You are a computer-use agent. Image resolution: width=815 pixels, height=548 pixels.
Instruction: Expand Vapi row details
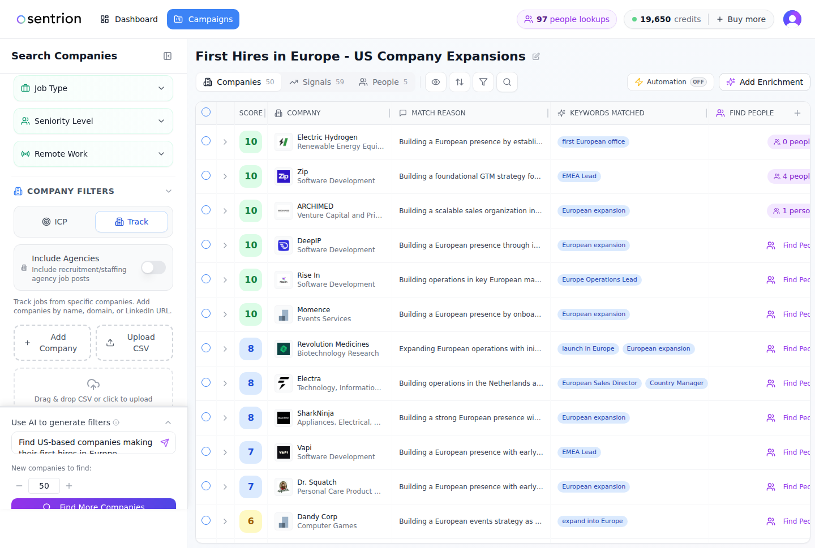coord(225,452)
